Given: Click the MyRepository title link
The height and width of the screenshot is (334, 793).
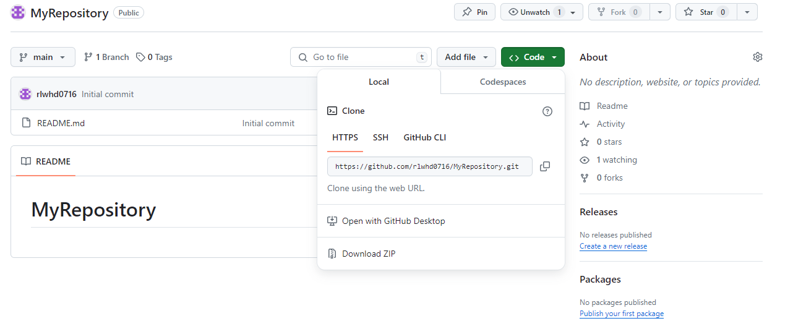Looking at the screenshot, I should point(69,13).
